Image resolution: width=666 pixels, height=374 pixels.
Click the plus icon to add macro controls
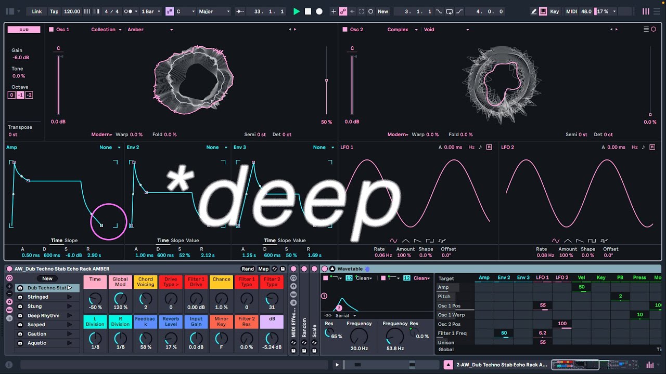click(9, 286)
